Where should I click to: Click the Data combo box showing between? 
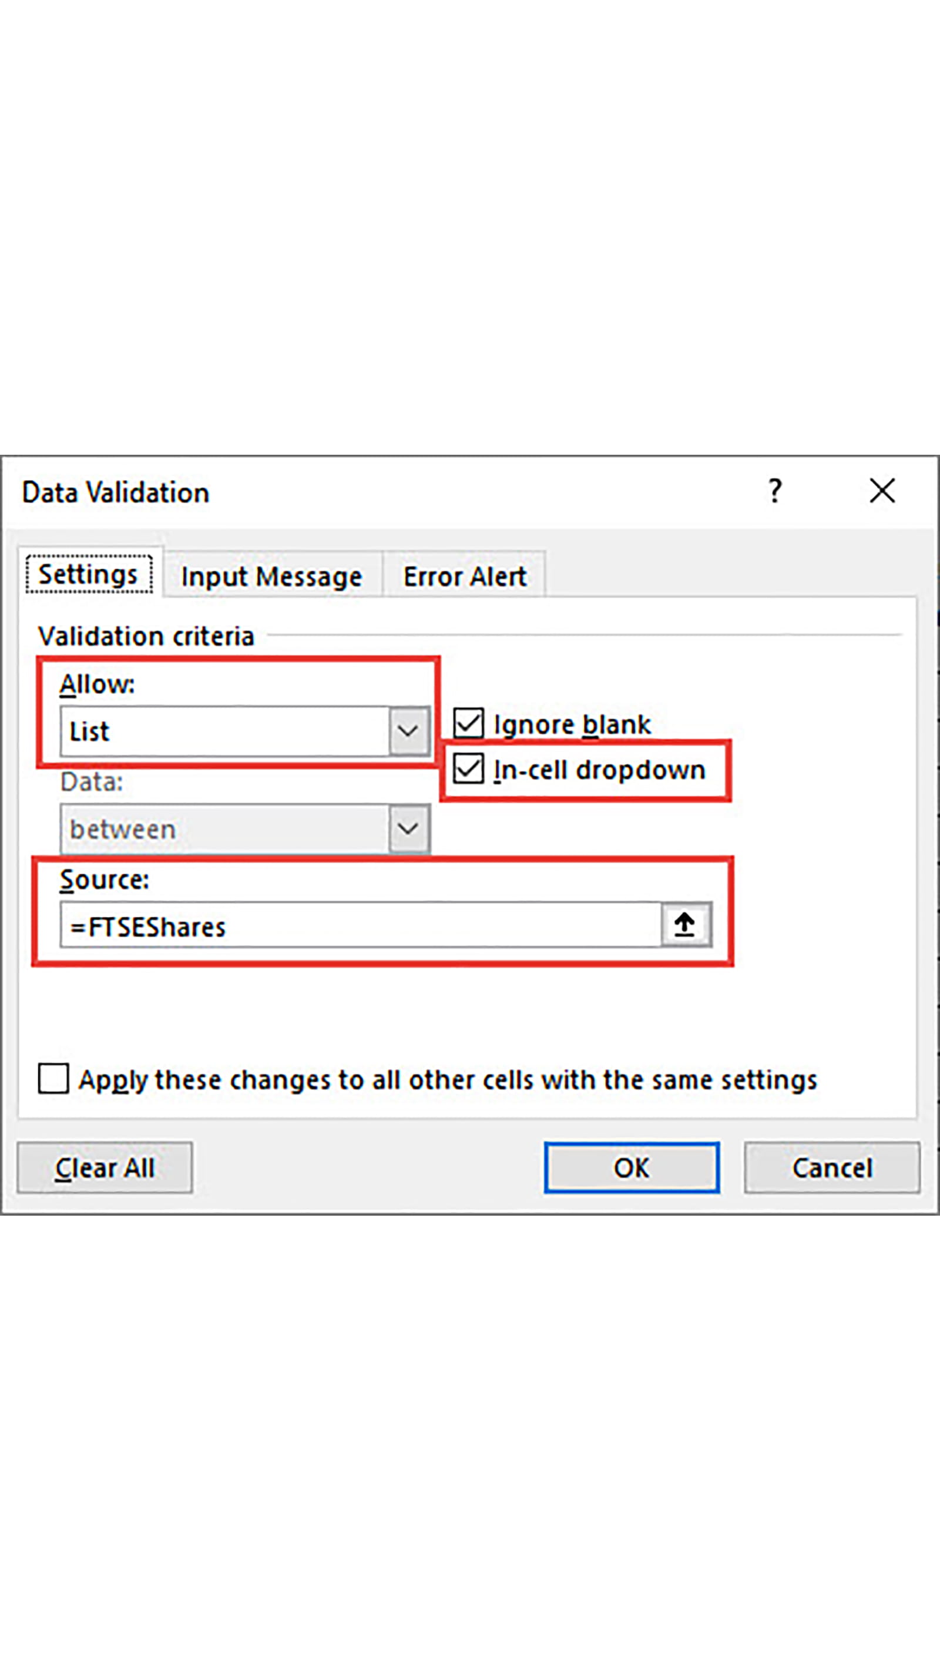(224, 829)
